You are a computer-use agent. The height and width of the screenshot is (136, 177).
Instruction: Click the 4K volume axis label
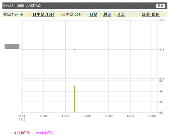[x=161, y=92]
